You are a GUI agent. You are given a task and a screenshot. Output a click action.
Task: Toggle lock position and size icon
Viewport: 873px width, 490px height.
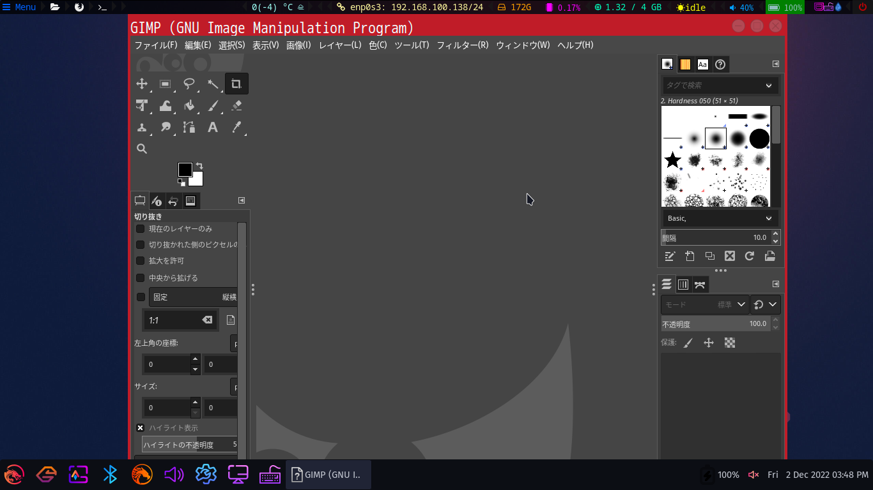[x=709, y=343]
